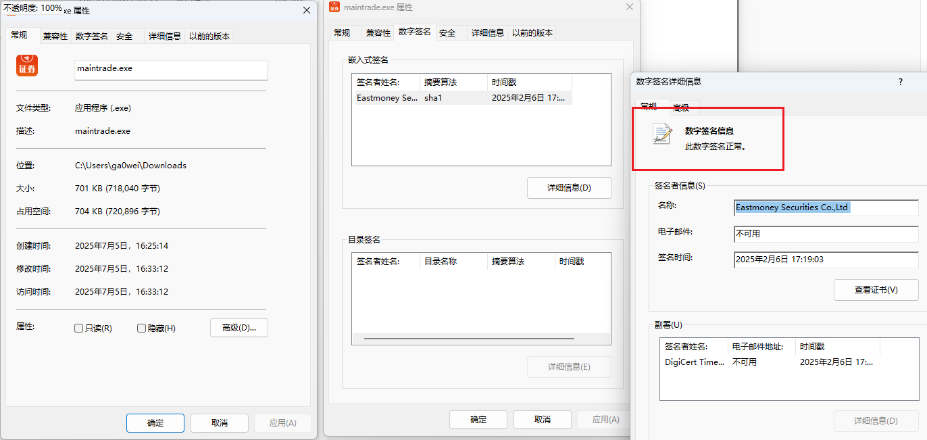The width and height of the screenshot is (927, 440).
Task: Click 目录名称 column header in catalog signatures
Action: (453, 261)
